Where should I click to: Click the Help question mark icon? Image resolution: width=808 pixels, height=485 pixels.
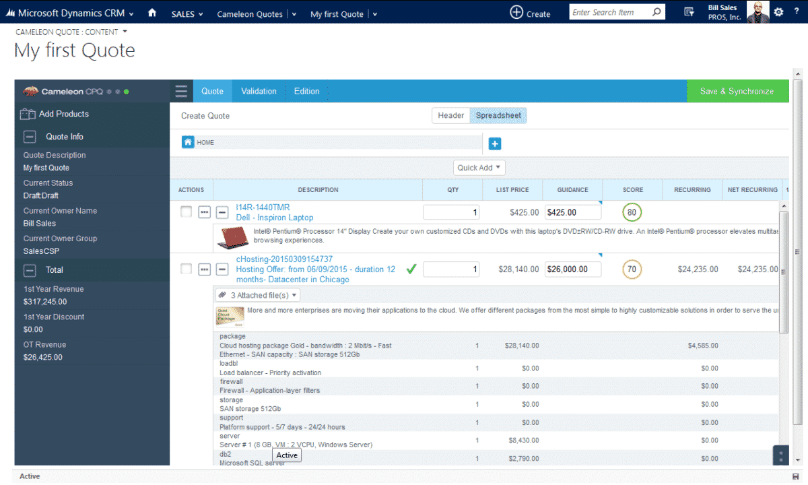[796, 11]
